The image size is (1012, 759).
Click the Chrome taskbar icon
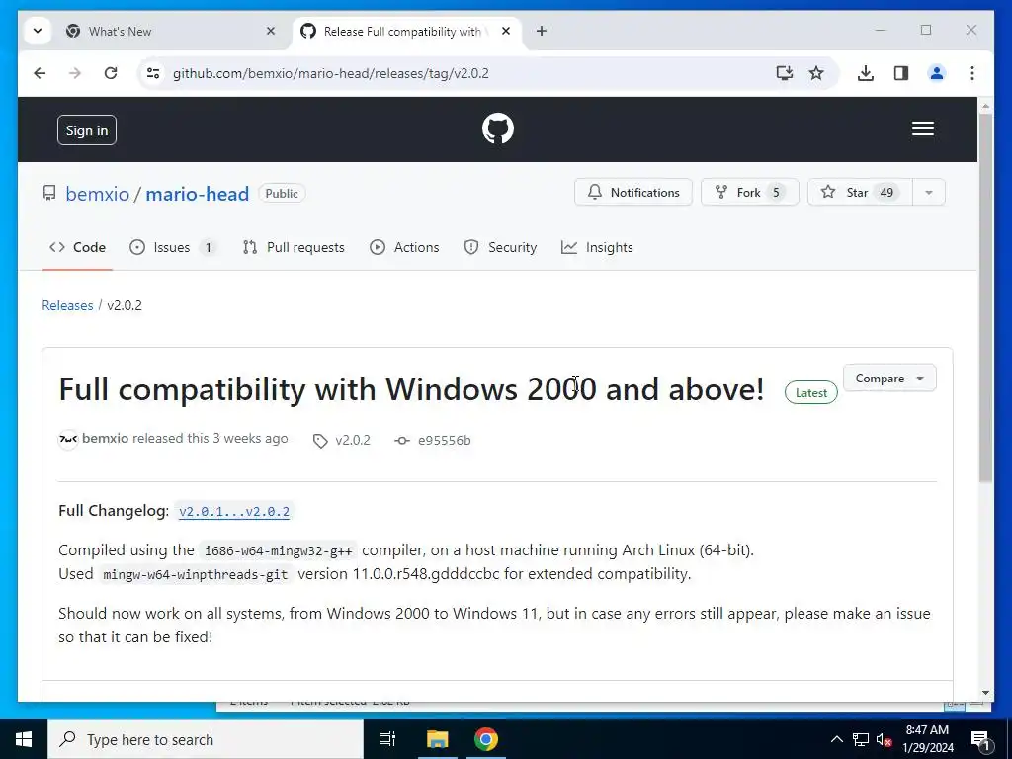click(486, 739)
